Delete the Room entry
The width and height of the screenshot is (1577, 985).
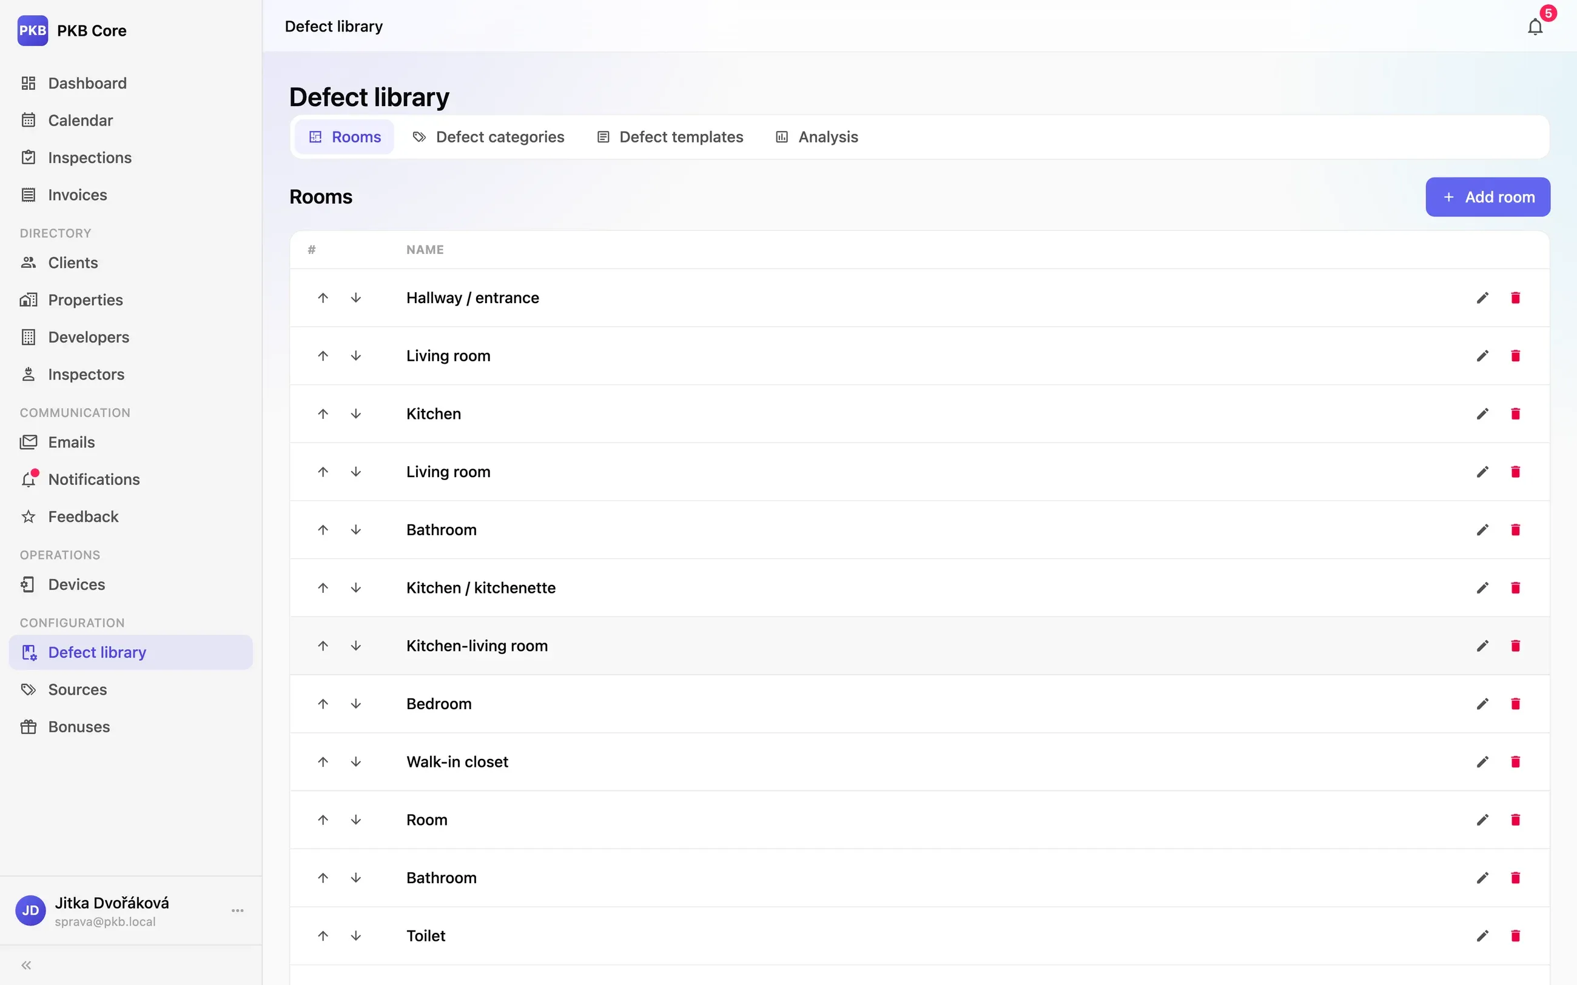pos(1515,820)
